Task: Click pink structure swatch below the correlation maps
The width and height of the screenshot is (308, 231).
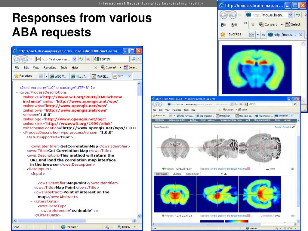Action: [x=248, y=215]
